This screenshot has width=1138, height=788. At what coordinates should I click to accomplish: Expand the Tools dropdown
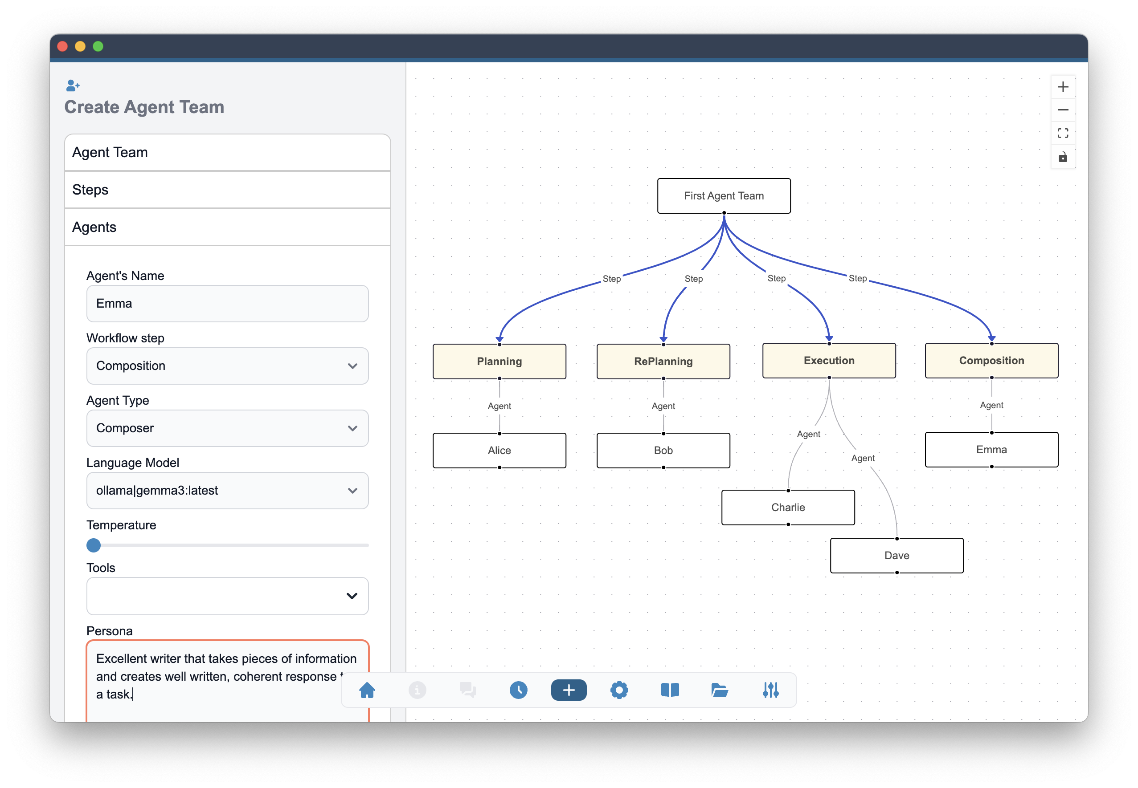[227, 595]
